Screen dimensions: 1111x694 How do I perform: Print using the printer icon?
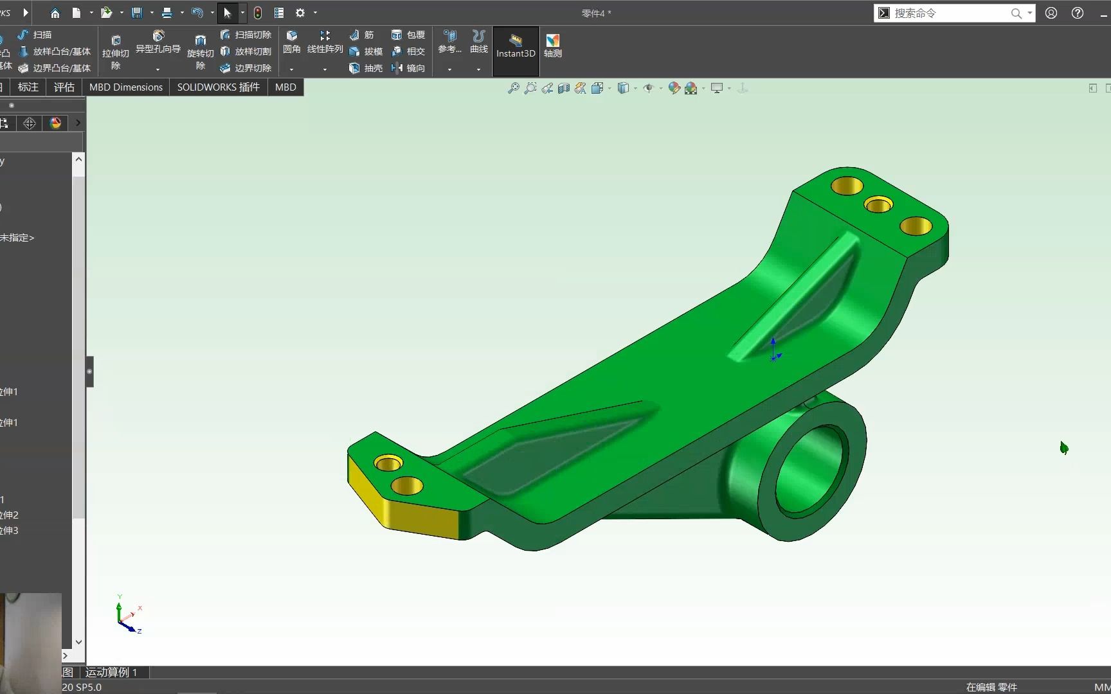coord(167,13)
